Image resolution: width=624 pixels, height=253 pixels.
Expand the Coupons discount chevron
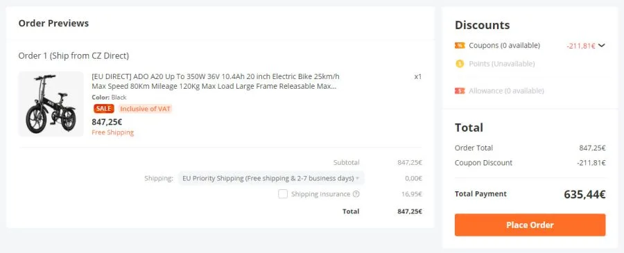click(601, 45)
